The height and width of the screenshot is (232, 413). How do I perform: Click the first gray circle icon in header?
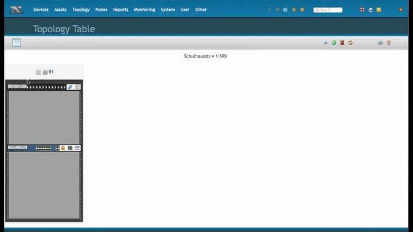point(269,10)
